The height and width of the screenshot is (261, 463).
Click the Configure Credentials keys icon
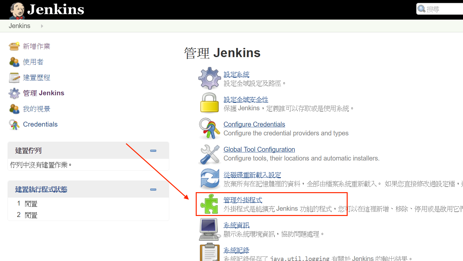tap(210, 128)
